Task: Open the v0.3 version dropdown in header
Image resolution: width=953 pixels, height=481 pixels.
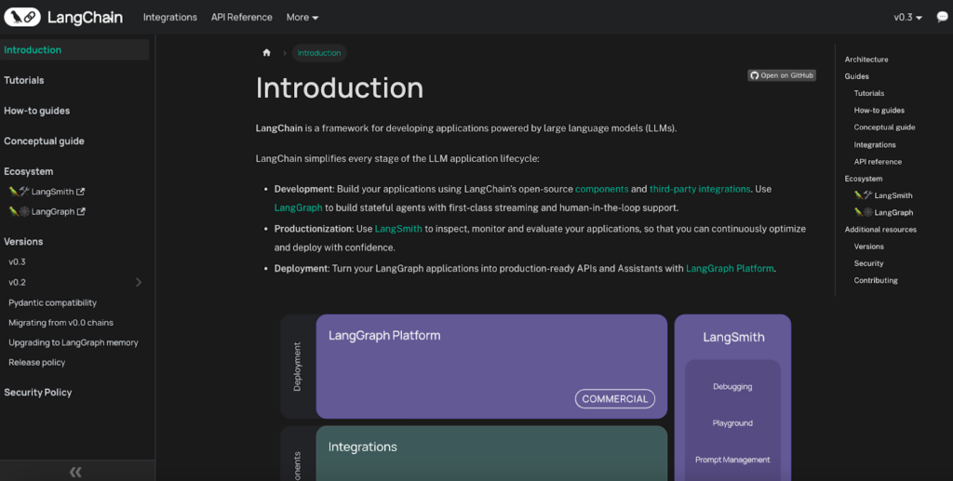Action: [907, 17]
